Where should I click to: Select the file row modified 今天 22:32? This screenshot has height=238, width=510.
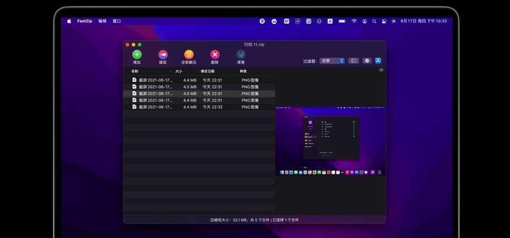point(199,107)
